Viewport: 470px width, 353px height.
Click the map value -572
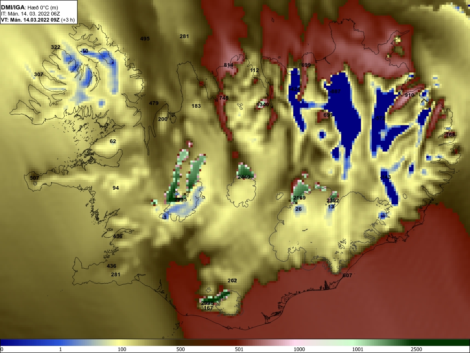point(380,118)
